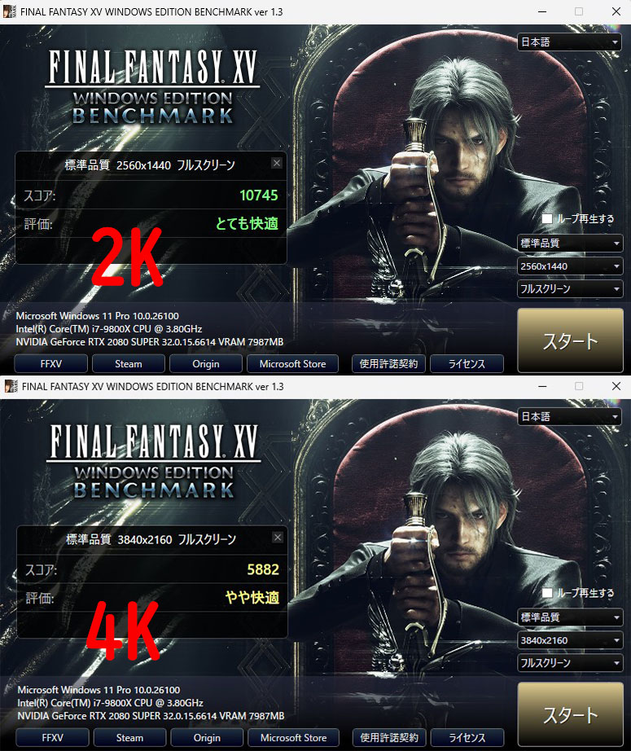
Task: Open 使用許諾契約 in the upper window
Action: [x=388, y=364]
